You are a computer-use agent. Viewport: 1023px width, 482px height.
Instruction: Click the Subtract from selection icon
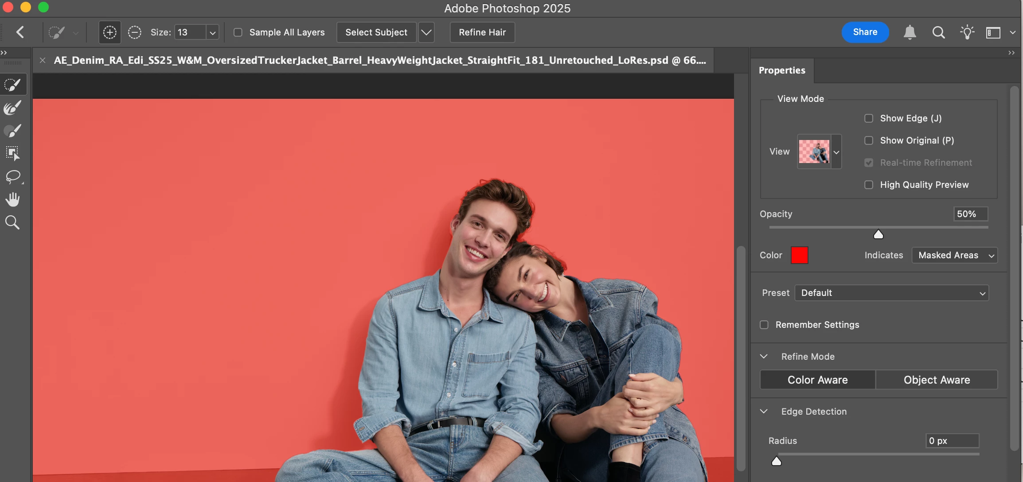coord(134,32)
